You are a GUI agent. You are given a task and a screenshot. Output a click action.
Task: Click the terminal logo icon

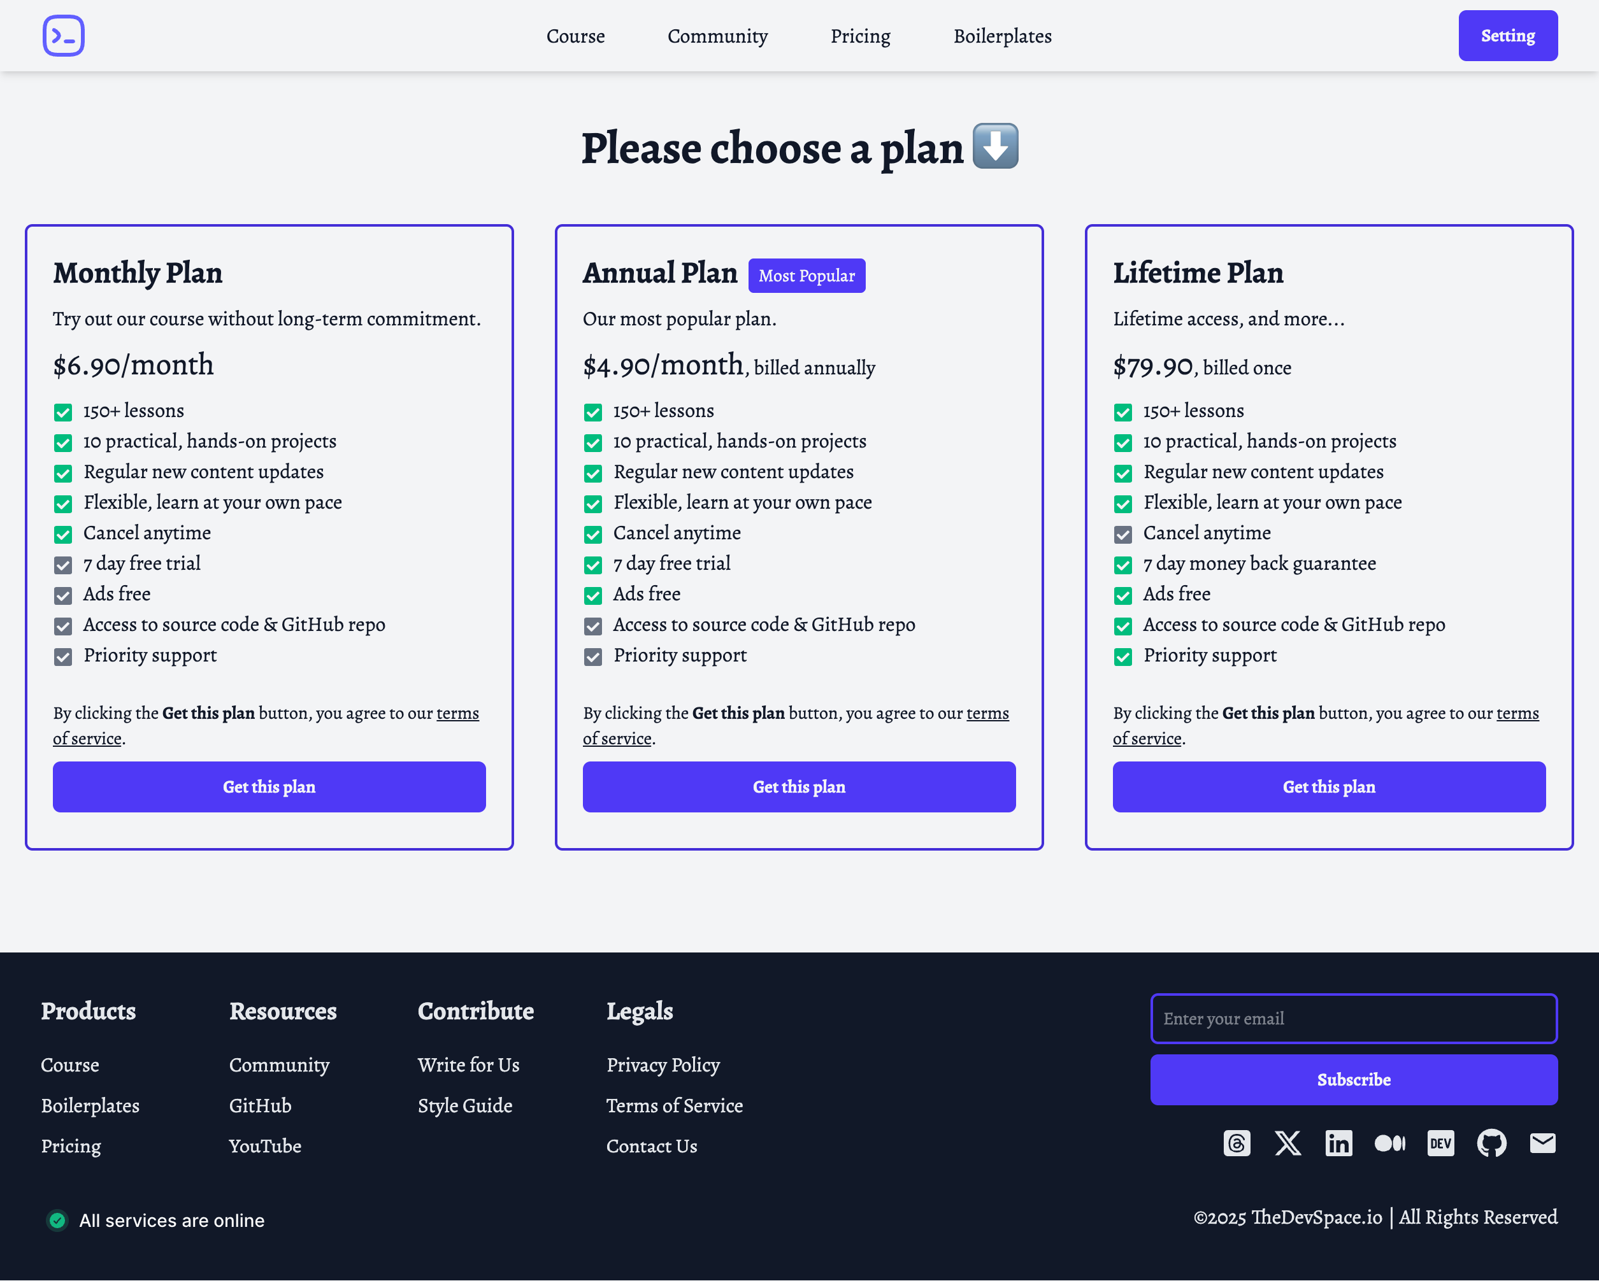[x=64, y=36]
